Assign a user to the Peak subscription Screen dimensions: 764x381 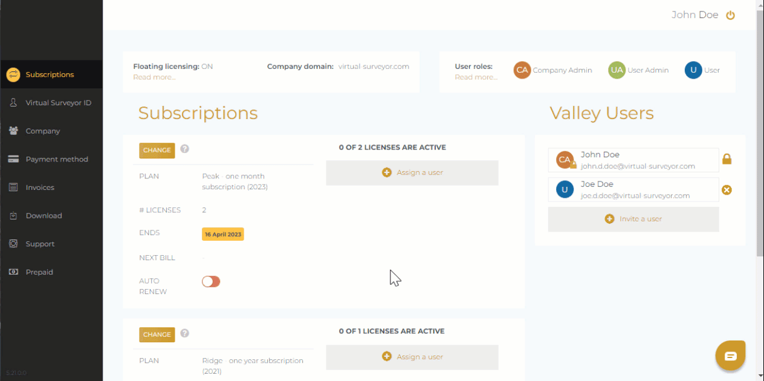click(412, 172)
